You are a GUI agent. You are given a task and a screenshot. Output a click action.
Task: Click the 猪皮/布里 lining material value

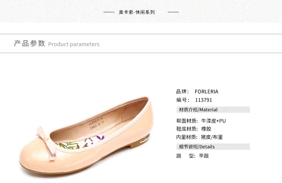point(212,137)
